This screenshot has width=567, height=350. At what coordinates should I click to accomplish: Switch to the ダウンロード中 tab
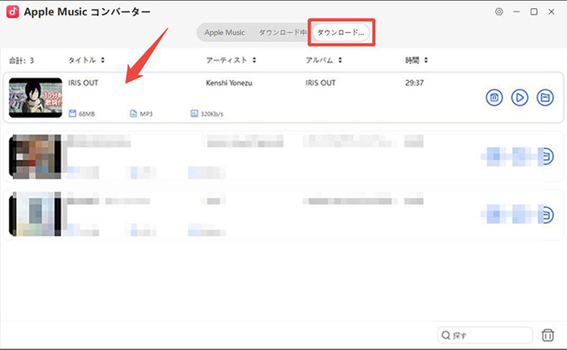(282, 32)
